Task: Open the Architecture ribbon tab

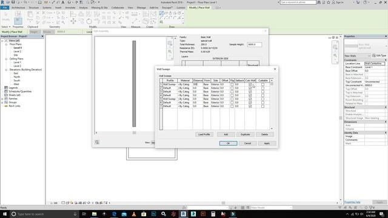Action: (x=18, y=8)
